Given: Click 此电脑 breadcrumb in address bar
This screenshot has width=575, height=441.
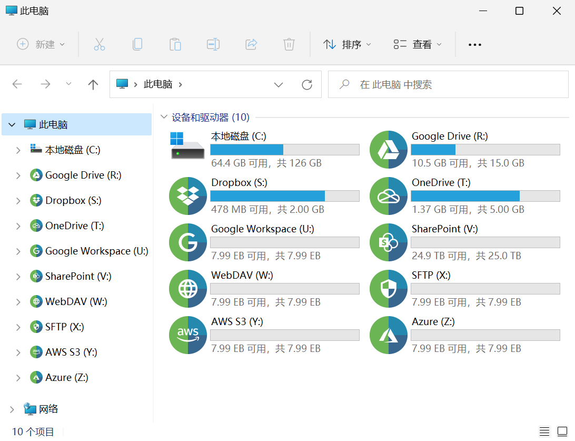Looking at the screenshot, I should pyautogui.click(x=157, y=84).
